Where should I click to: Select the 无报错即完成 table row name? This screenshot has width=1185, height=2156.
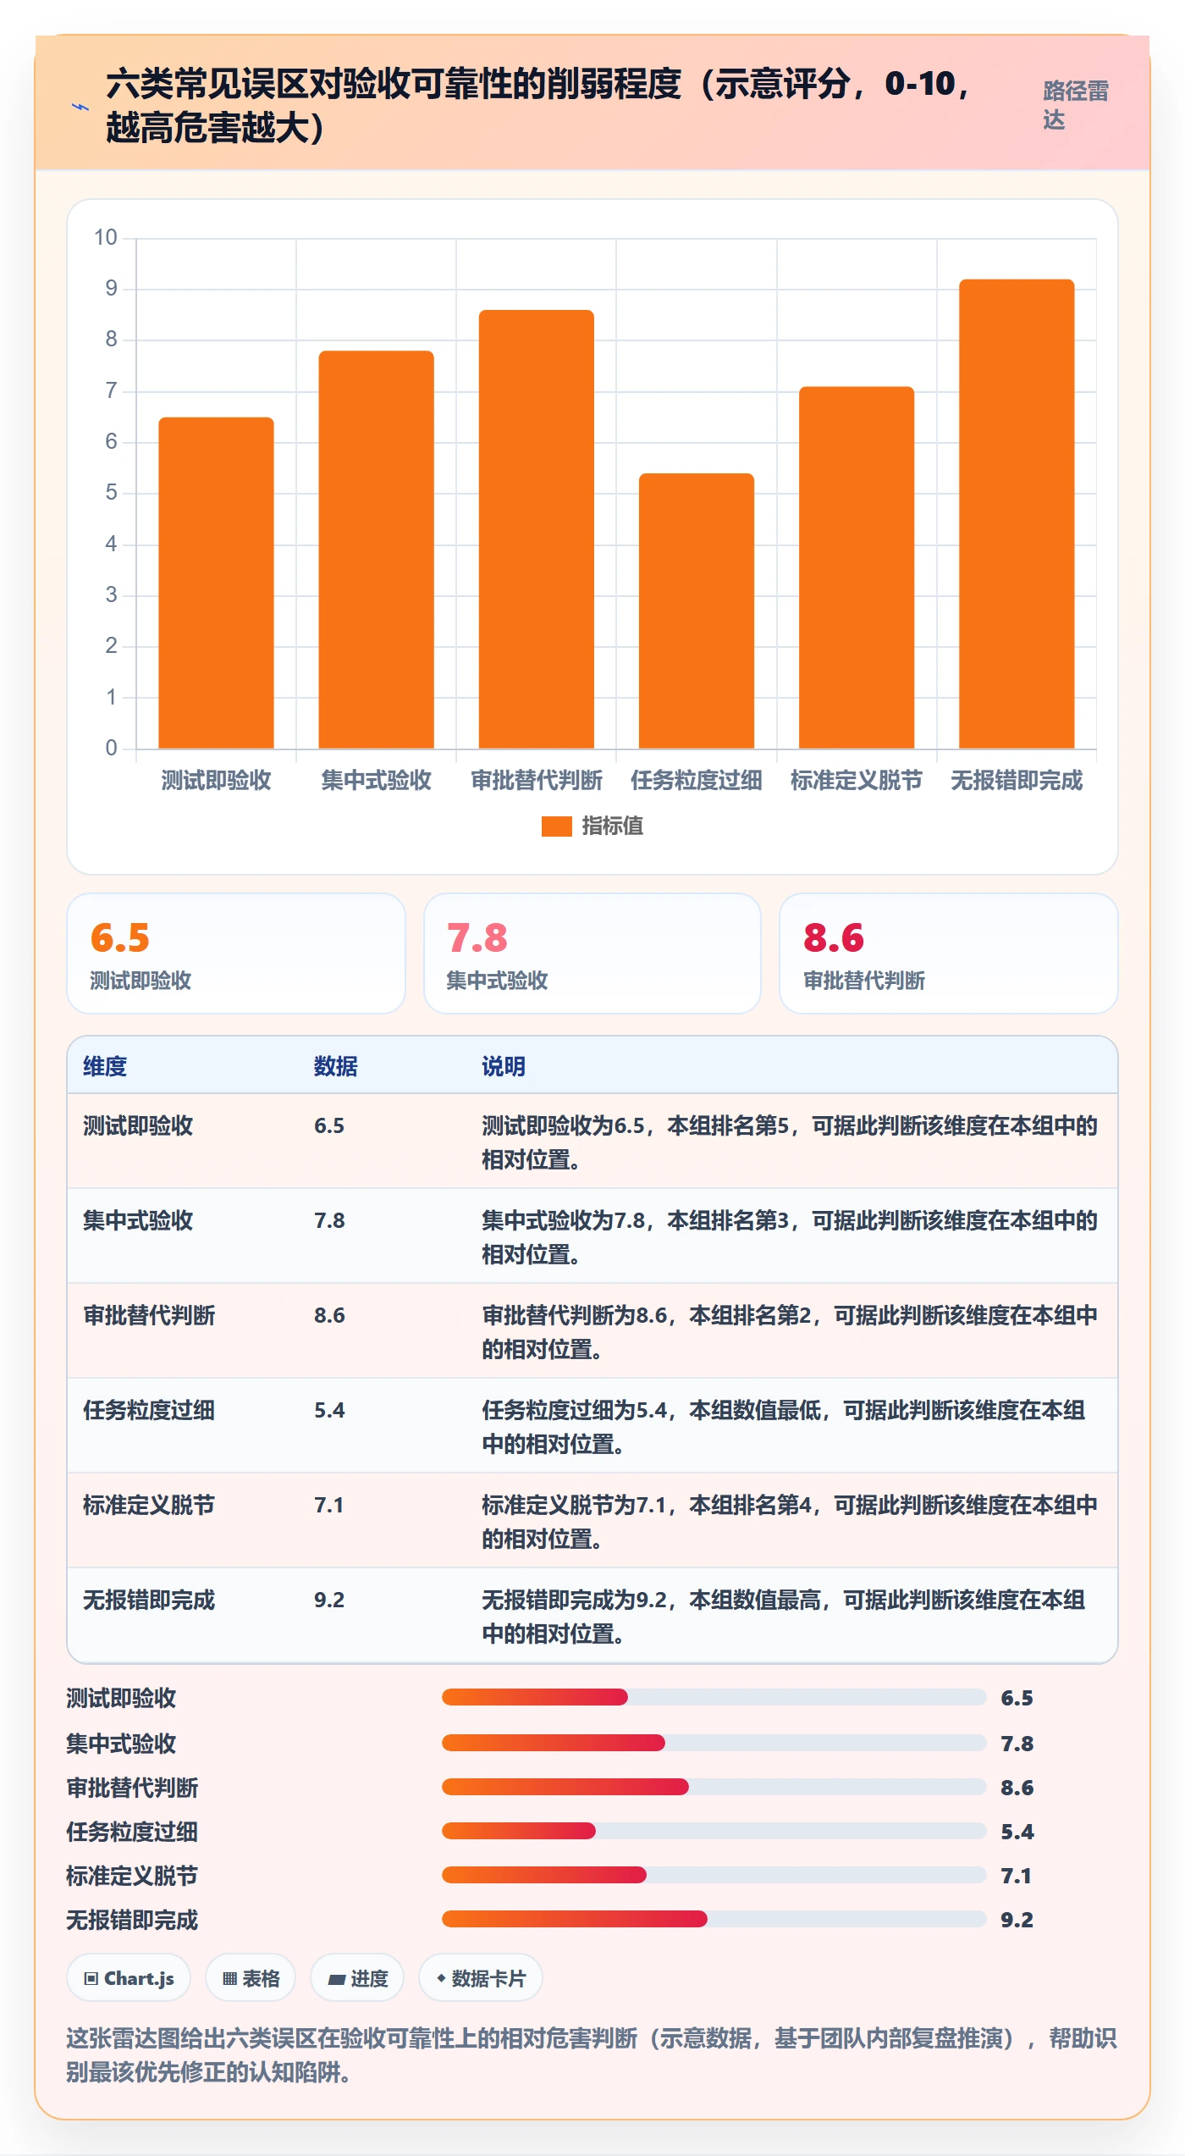tap(149, 1600)
